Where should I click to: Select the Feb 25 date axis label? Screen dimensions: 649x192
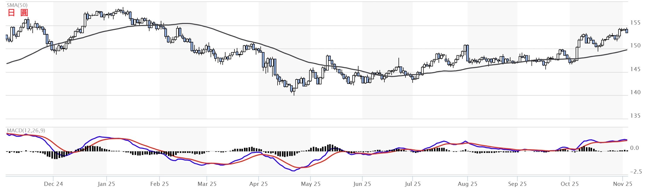159,184
